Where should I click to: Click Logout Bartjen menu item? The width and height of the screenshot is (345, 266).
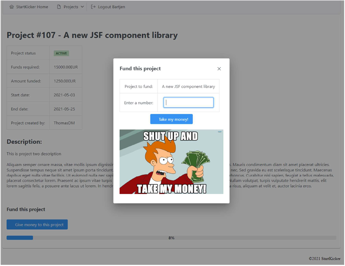[108, 7]
